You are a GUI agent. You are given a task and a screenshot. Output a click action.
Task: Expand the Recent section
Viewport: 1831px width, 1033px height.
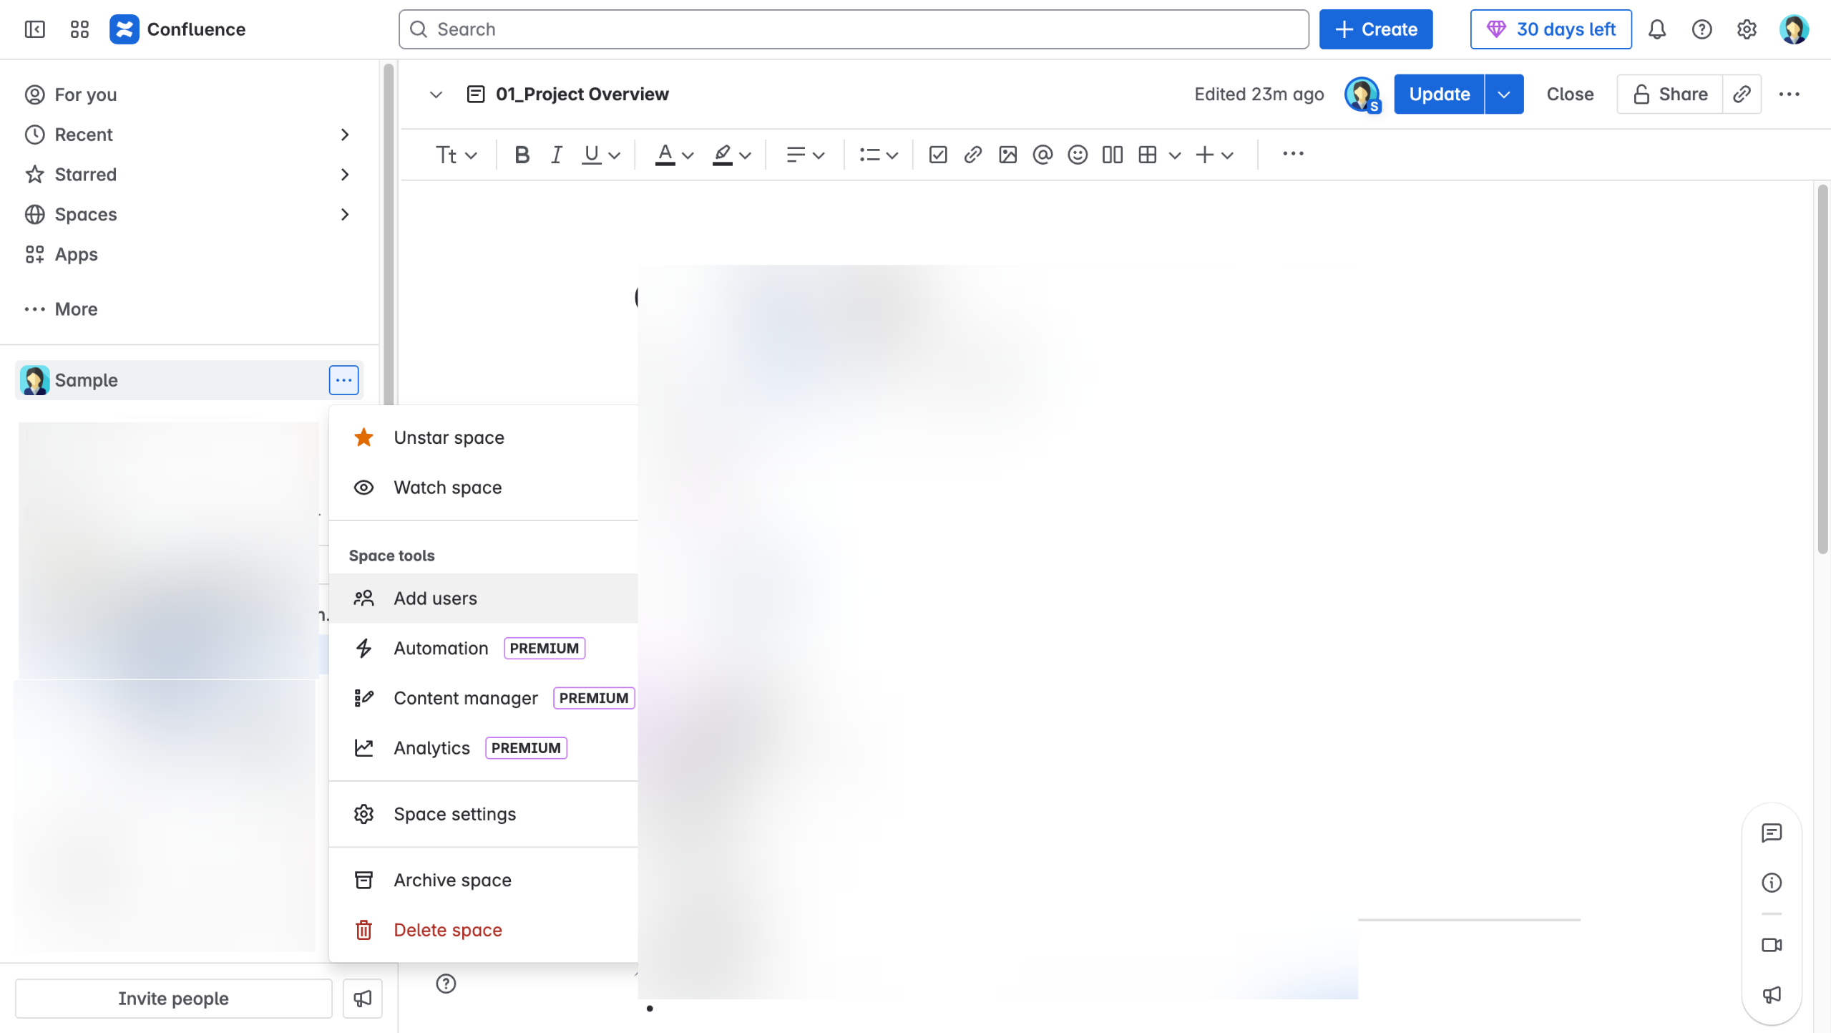(344, 135)
